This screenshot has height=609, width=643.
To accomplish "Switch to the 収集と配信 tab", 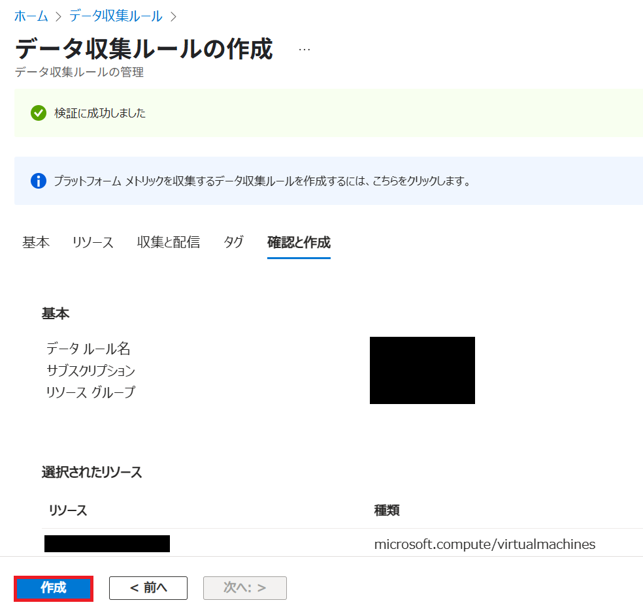I will (x=169, y=242).
